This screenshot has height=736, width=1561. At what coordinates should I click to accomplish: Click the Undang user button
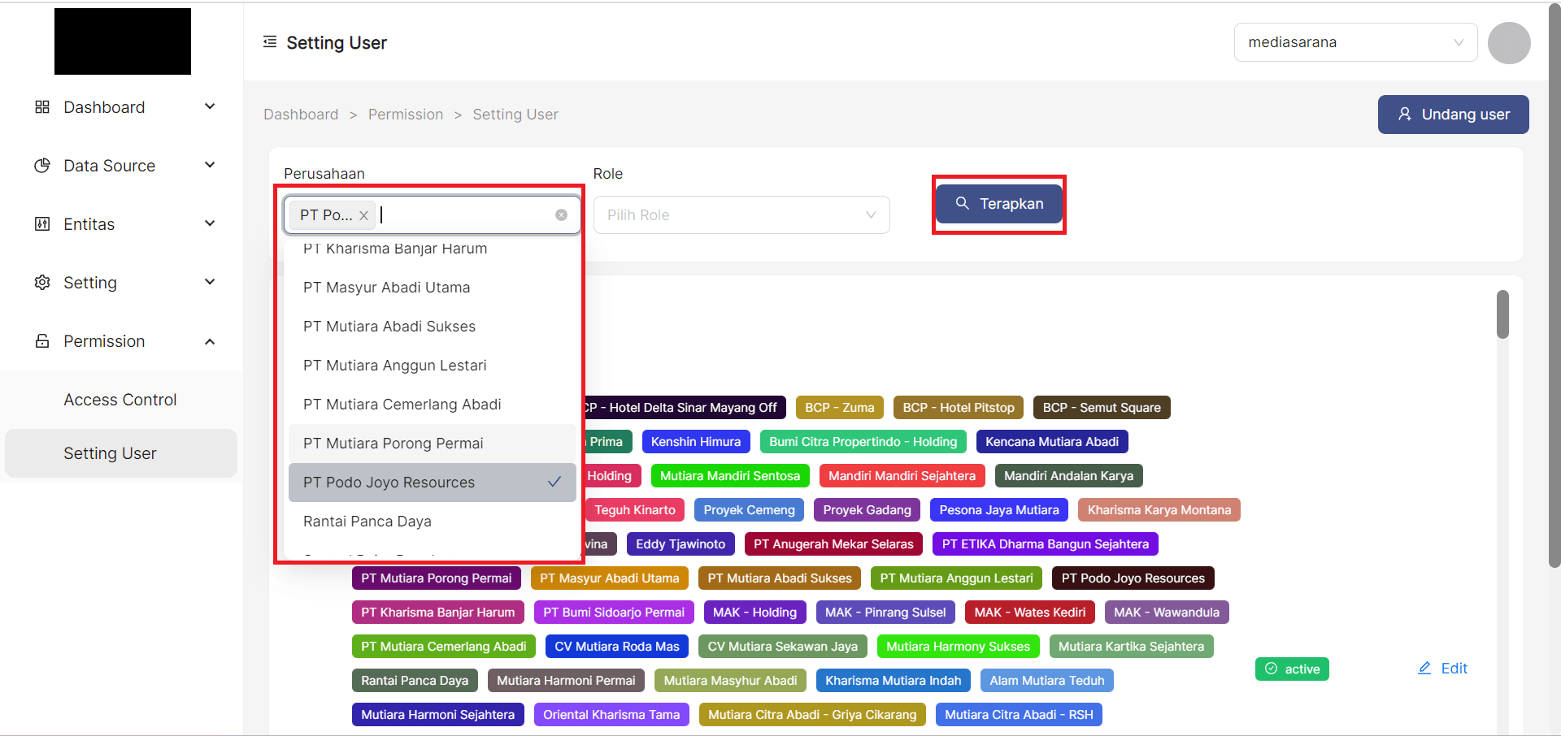pyautogui.click(x=1452, y=115)
